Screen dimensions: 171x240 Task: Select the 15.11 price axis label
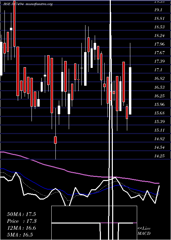pyautogui.click(x=159, y=130)
